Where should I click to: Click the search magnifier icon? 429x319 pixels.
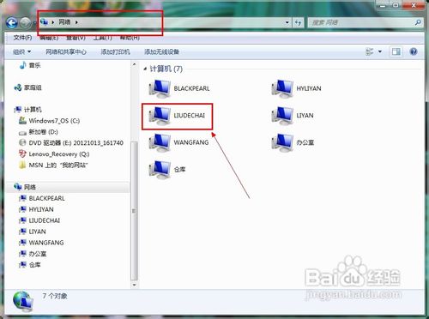pos(418,22)
